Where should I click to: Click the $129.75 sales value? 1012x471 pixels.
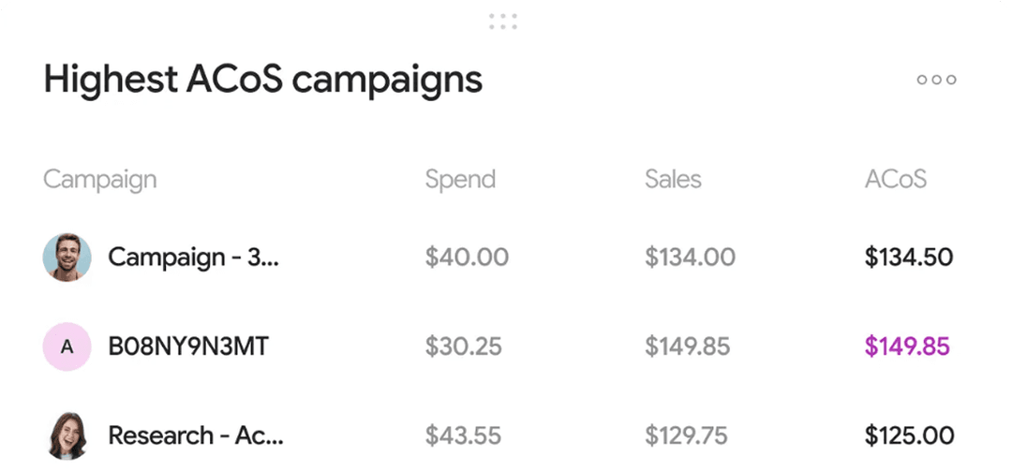pyautogui.click(x=687, y=435)
